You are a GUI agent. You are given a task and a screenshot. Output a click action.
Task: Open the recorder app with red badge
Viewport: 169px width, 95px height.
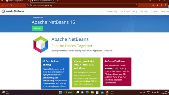(112, 92)
